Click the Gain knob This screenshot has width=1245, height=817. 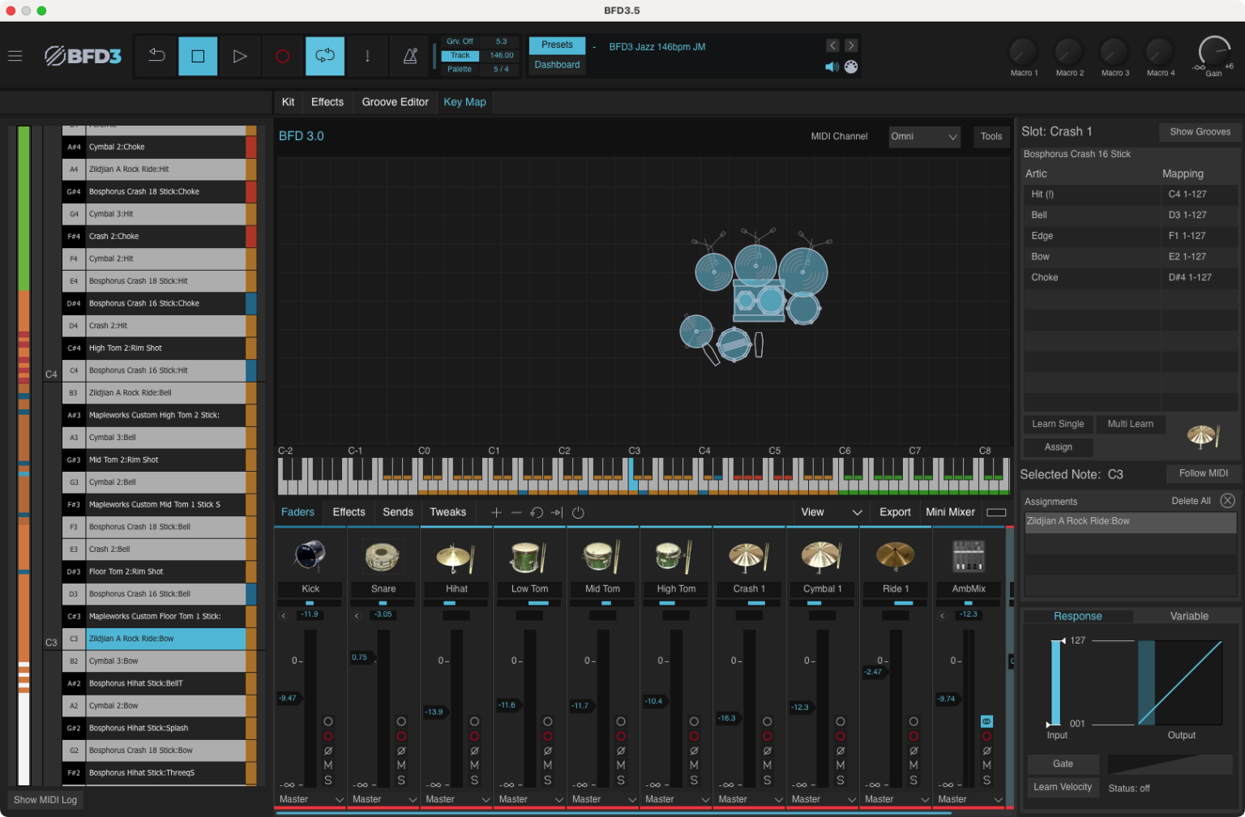click(1213, 53)
